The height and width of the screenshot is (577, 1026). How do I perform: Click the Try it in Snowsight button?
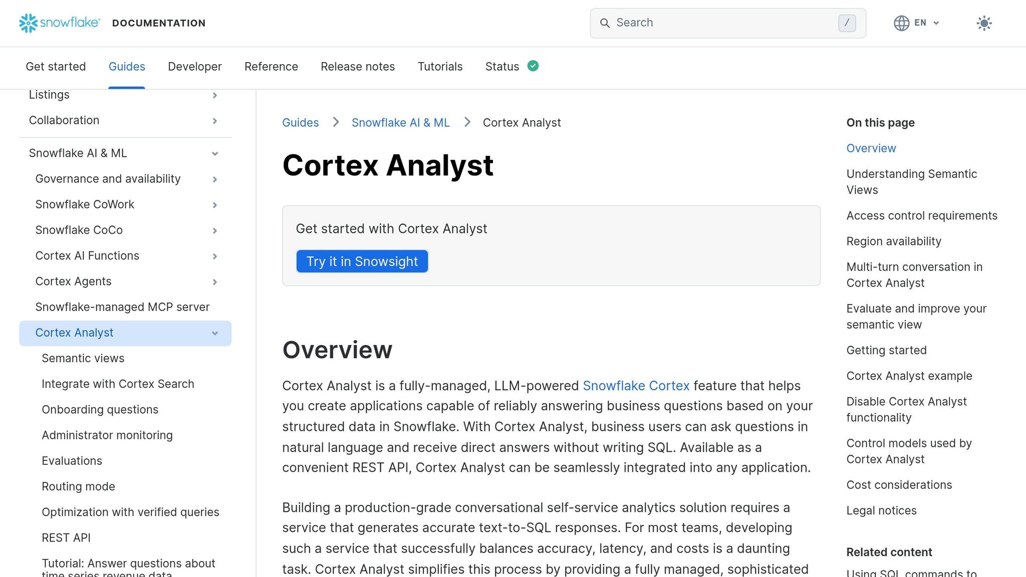click(x=362, y=261)
